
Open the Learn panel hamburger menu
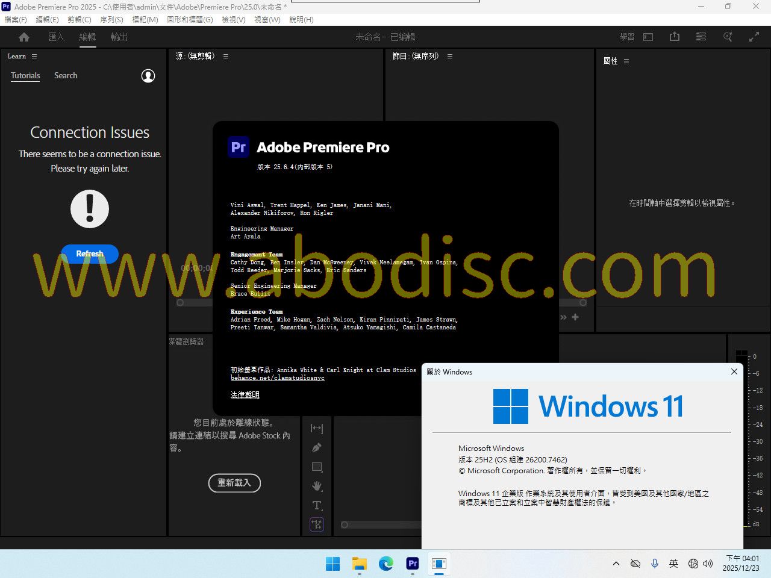point(34,57)
